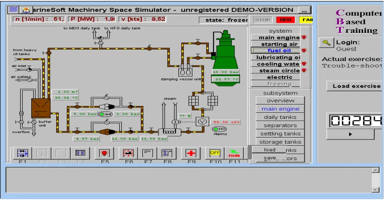
Task: Click the 'load' button
Action: (x=270, y=150)
